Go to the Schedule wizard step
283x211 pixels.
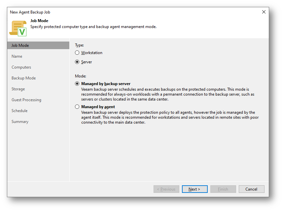pyautogui.click(x=19, y=111)
